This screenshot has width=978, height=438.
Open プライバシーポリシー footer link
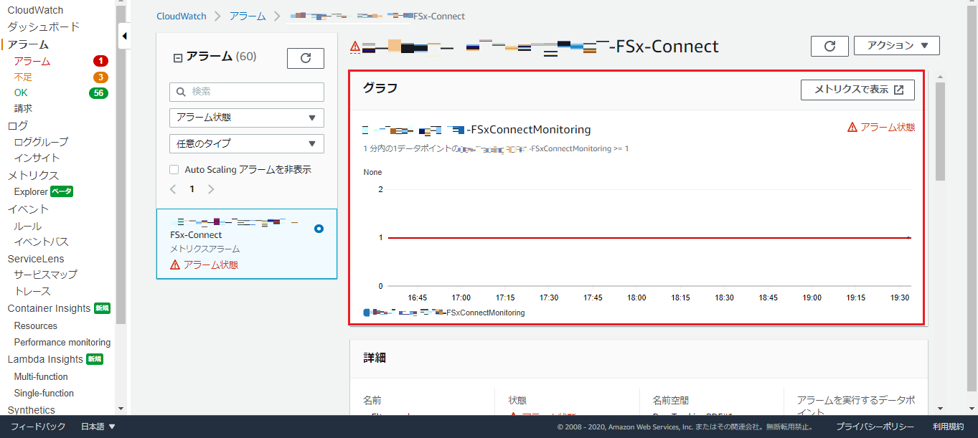[875, 427]
